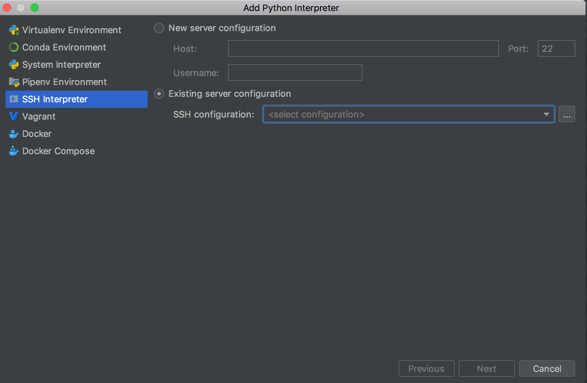Click the Vagrant V icon

click(x=14, y=116)
